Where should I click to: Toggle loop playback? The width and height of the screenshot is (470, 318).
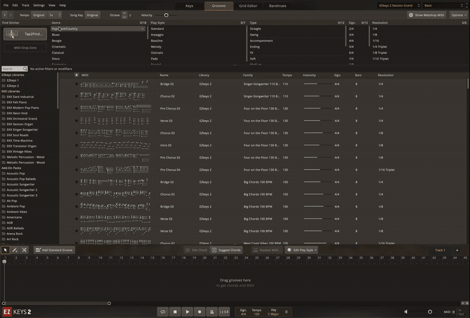click(163, 311)
